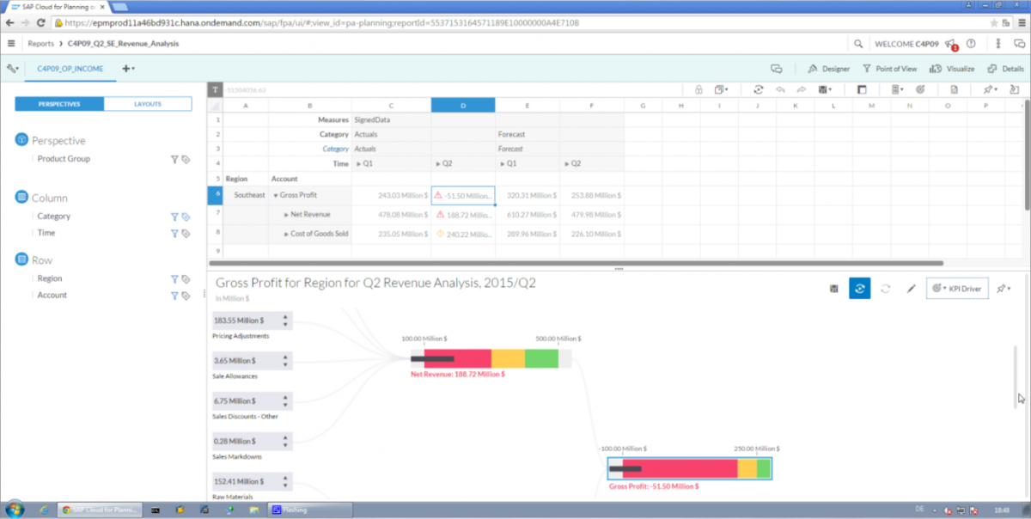Click the undo arrow in grid toolbar
Image resolution: width=1031 pixels, height=519 pixels.
[780, 89]
